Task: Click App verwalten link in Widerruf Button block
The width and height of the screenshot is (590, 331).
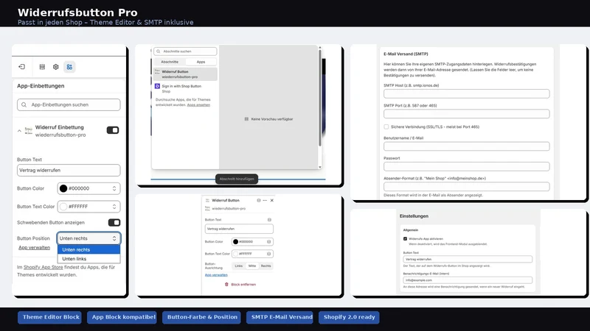Action: (x=216, y=274)
